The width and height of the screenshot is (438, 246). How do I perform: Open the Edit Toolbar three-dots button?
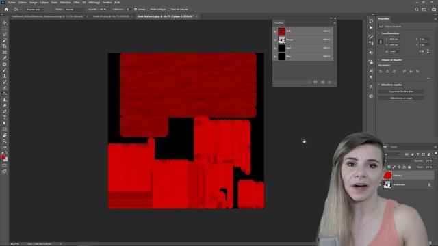(x=5, y=147)
